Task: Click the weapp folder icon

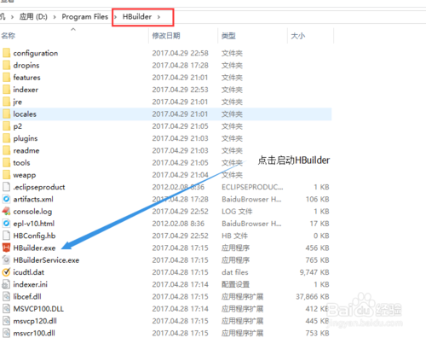Action: 6,175
